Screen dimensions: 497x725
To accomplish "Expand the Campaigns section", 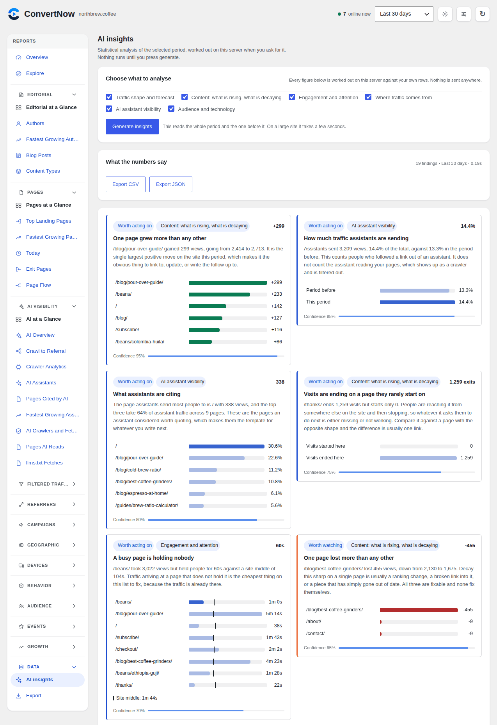I will pyautogui.click(x=48, y=525).
